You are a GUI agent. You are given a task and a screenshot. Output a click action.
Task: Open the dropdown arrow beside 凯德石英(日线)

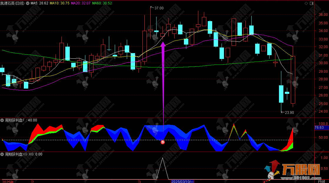click(27, 3)
